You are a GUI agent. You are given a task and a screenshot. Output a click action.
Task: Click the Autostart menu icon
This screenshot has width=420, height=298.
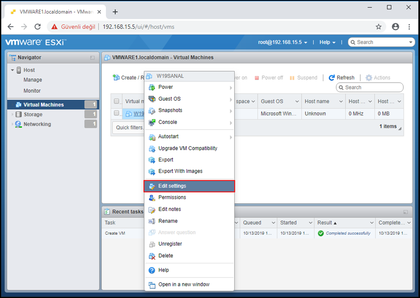coord(152,137)
